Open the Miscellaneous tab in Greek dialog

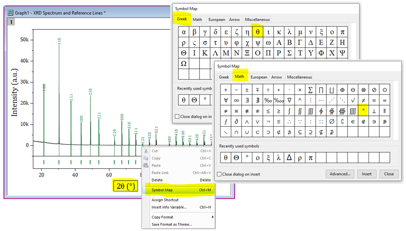pyautogui.click(x=257, y=19)
